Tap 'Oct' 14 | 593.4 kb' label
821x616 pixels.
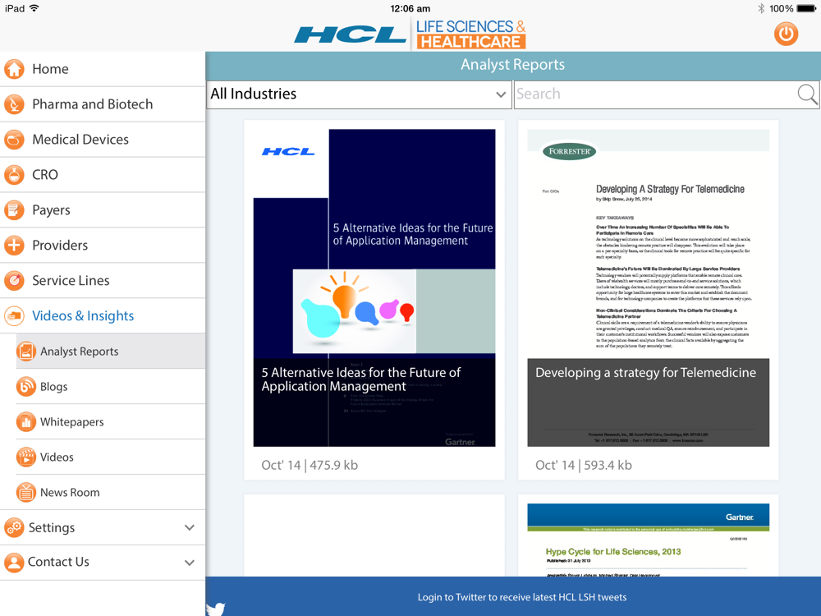583,465
